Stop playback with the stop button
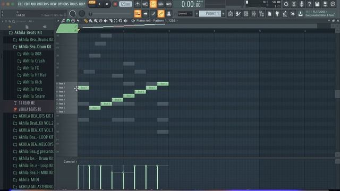 coord(107,4)
